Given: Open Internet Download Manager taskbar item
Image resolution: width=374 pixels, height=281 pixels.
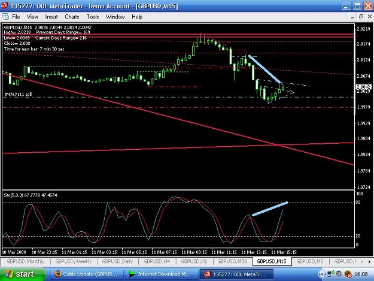Looking at the screenshot, I should [161, 274].
